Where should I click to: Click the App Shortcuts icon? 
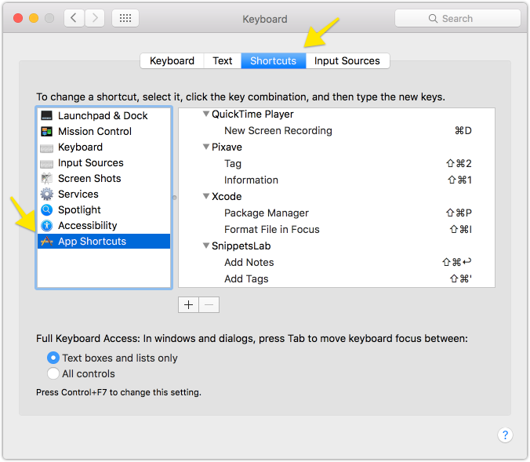46,241
